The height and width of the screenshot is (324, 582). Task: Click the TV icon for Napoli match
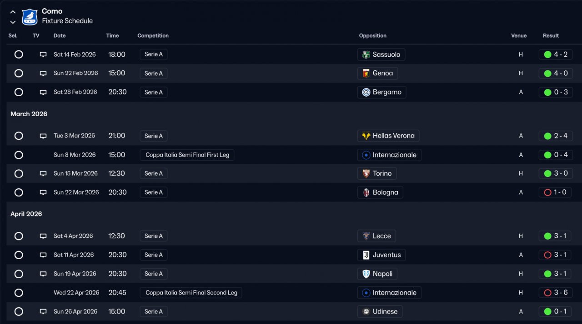pyautogui.click(x=43, y=274)
